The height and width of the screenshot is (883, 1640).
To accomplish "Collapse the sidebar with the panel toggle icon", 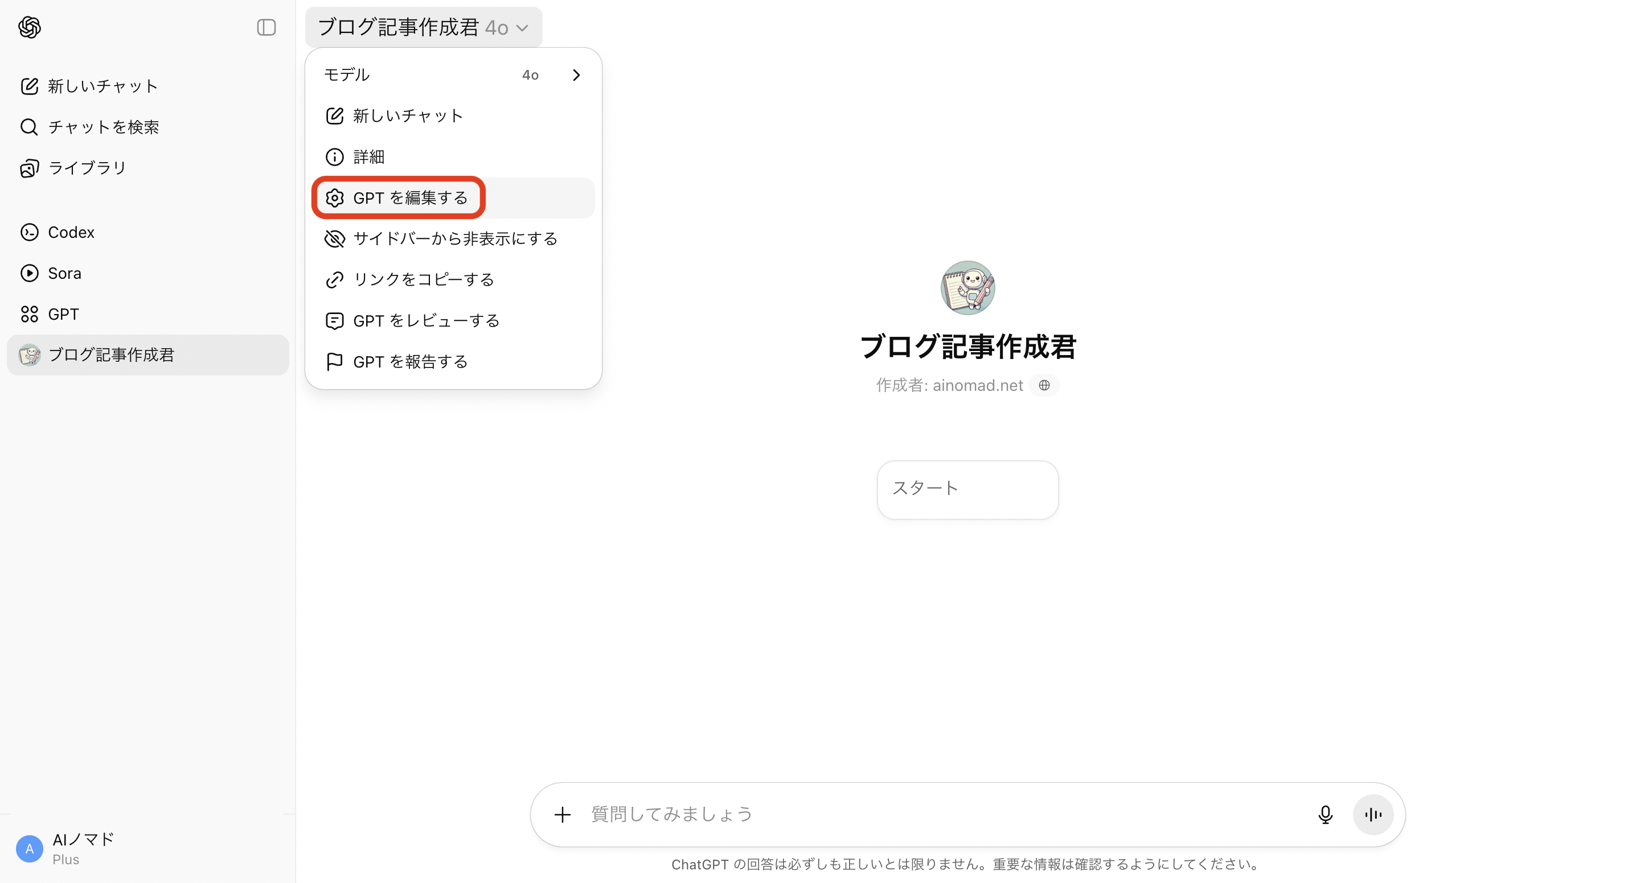I will click(x=266, y=27).
